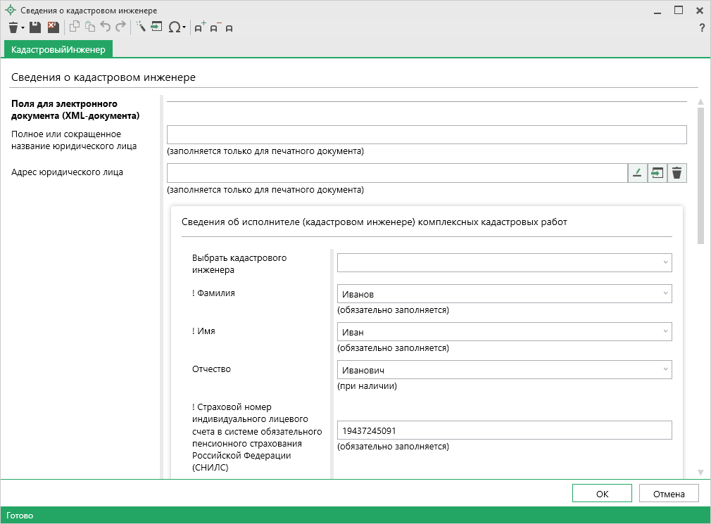Decrease font size with A- icon
Screen dimensions: 711x524
[215, 27]
